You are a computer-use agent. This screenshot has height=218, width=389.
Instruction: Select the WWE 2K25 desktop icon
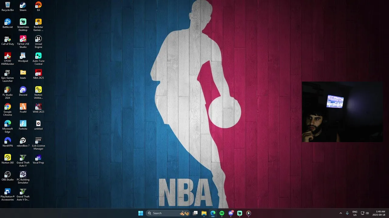click(x=38, y=108)
